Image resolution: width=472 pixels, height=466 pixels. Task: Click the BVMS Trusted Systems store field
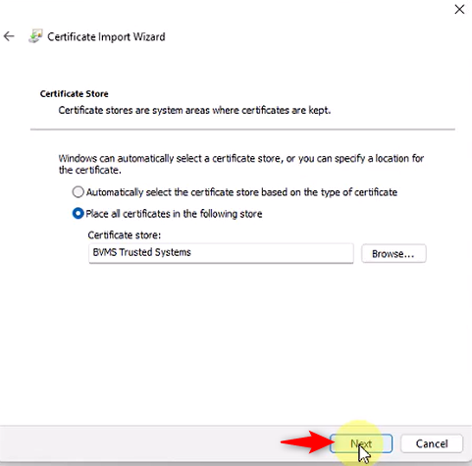pos(221,253)
